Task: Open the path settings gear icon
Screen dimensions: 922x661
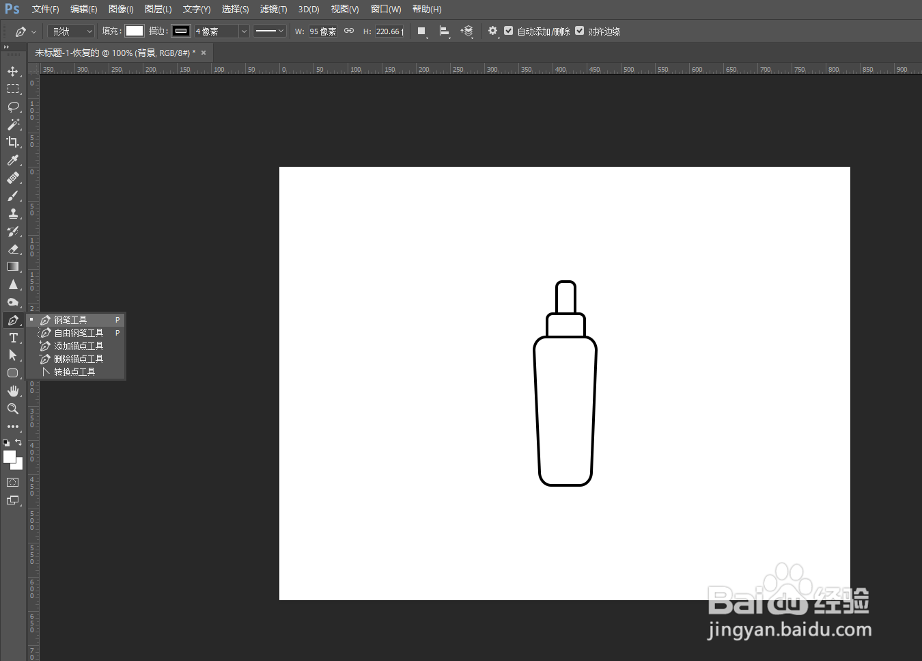Action: pos(492,31)
